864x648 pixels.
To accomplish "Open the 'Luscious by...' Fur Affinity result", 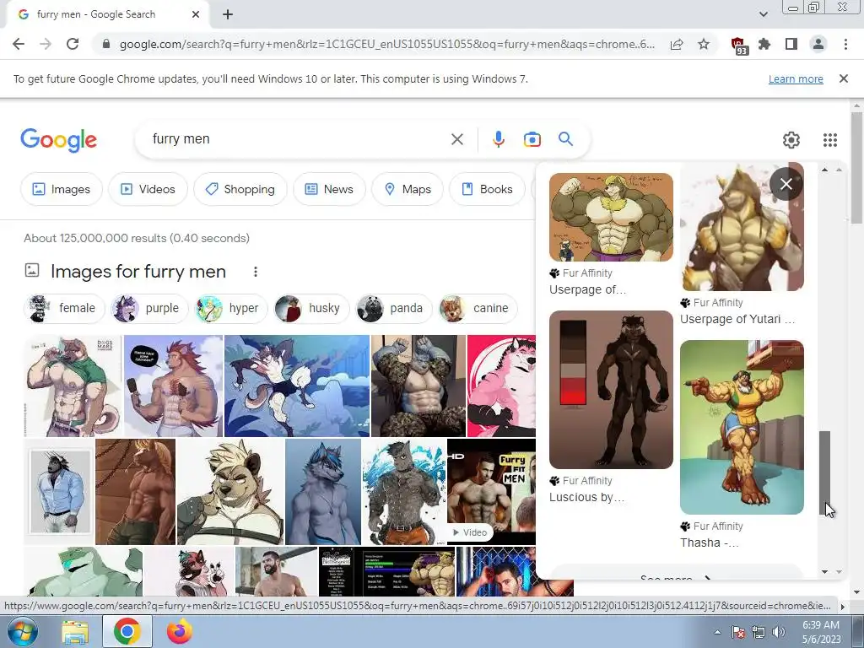I will (611, 407).
